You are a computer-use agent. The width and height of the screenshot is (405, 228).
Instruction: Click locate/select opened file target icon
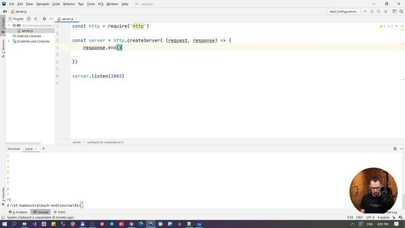[x=28, y=19]
